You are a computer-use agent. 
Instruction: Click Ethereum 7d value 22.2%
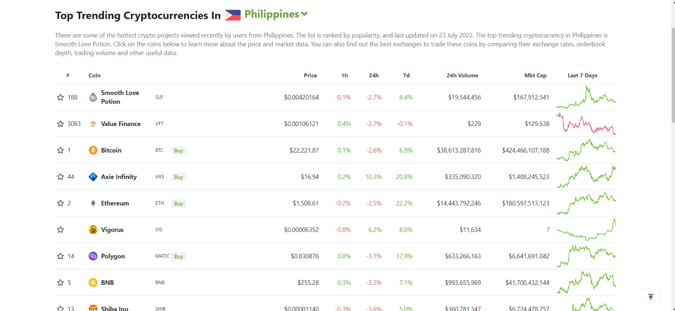[404, 203]
